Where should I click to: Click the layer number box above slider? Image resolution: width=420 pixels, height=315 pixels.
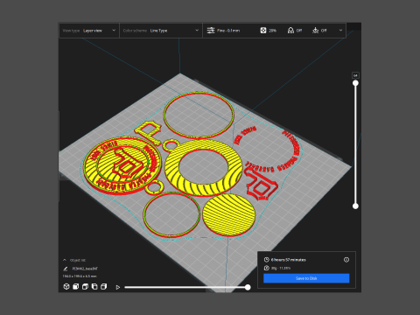coord(355,75)
